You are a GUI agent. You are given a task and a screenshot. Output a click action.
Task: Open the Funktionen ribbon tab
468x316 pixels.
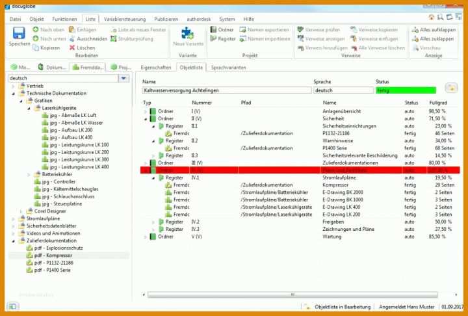pos(64,19)
